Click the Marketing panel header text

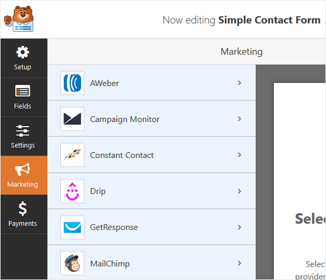point(241,52)
